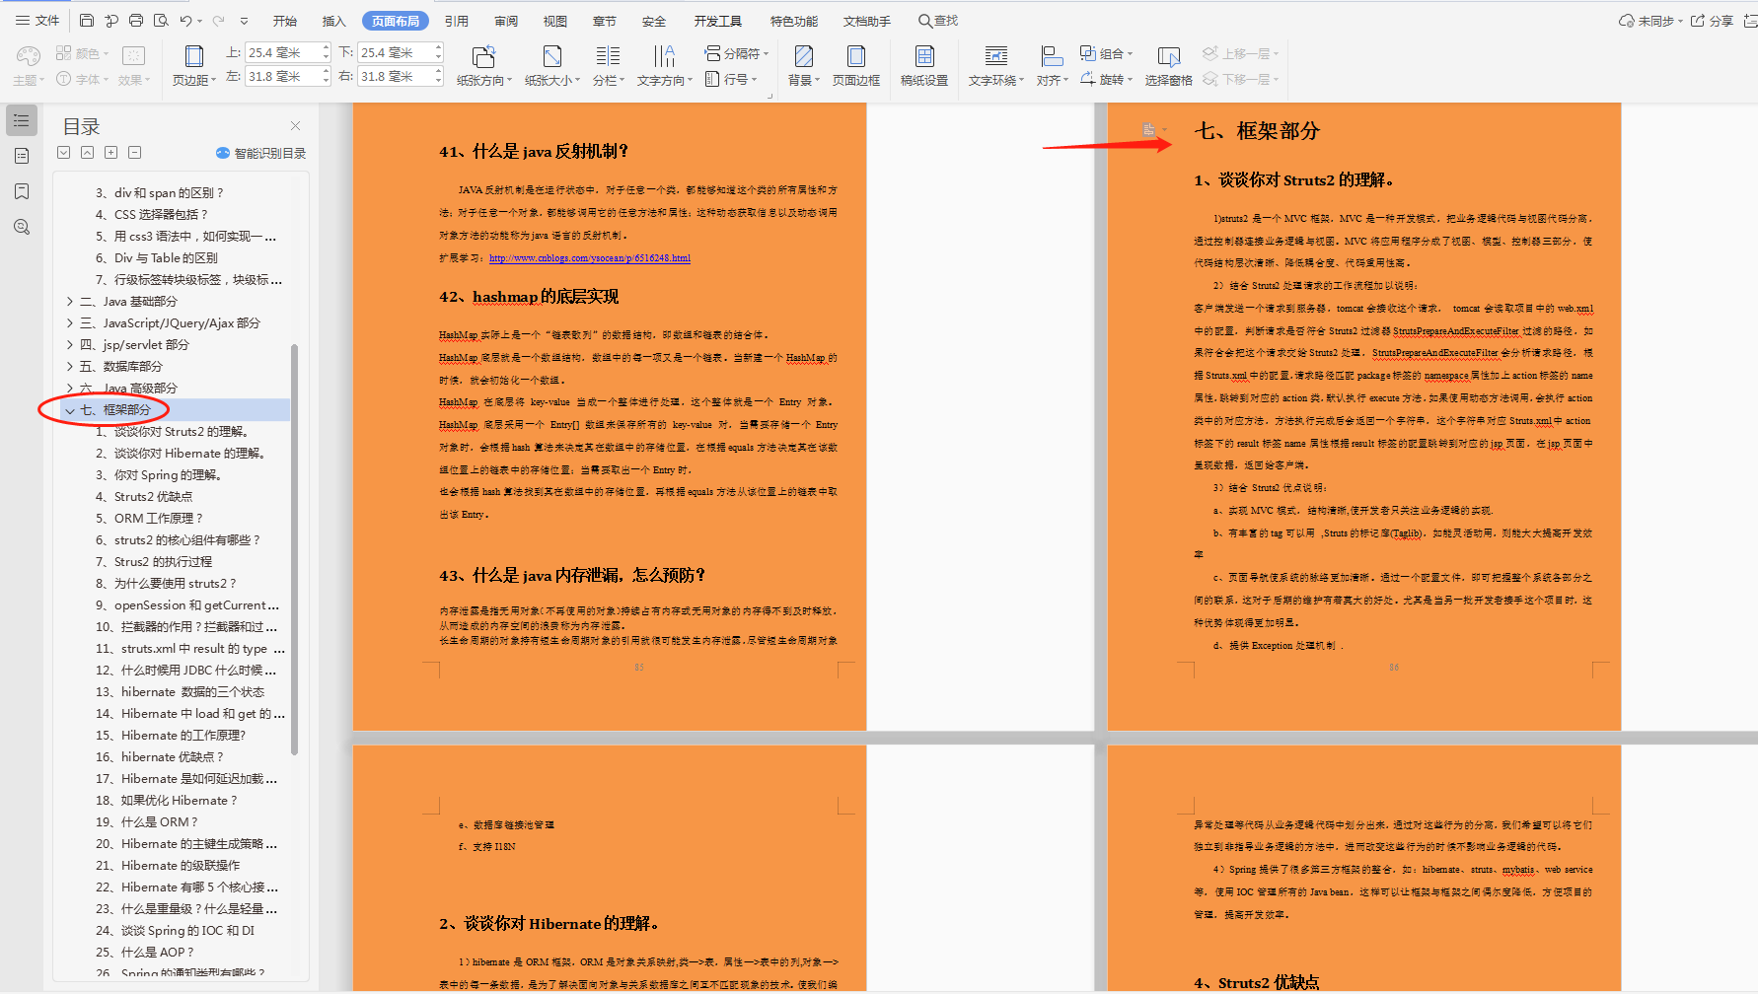Open the 背景 background tool
Screen dimensions: 1758x994
(x=804, y=66)
